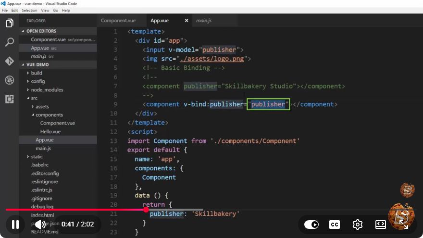Switch to the Component.vue tab
423x238 pixels.
coord(118,21)
